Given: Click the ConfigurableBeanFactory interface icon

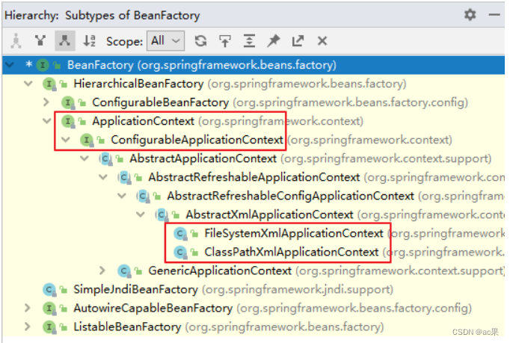Looking at the screenshot, I should click(x=68, y=102).
